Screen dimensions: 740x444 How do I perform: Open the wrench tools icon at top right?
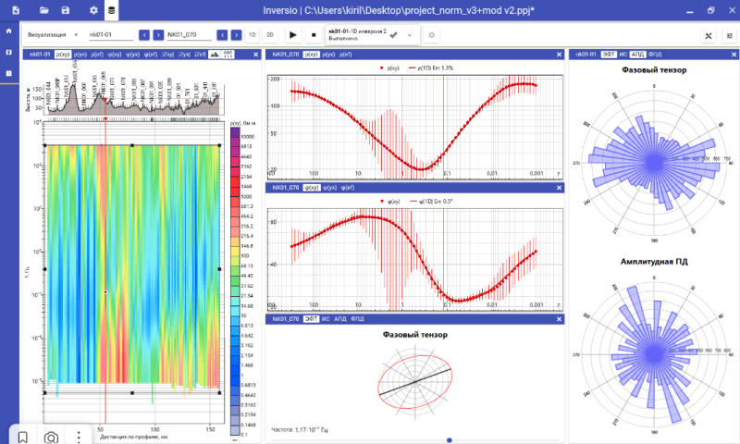pos(709,35)
